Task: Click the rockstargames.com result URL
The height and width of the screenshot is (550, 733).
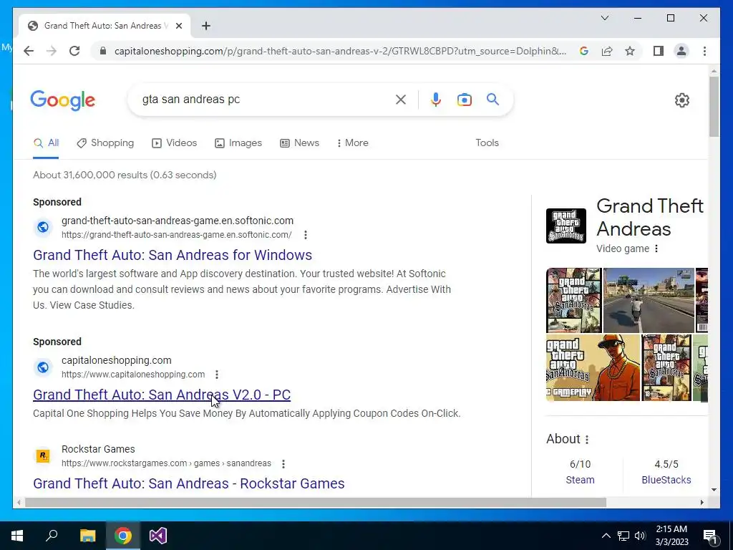Action: pos(166,463)
